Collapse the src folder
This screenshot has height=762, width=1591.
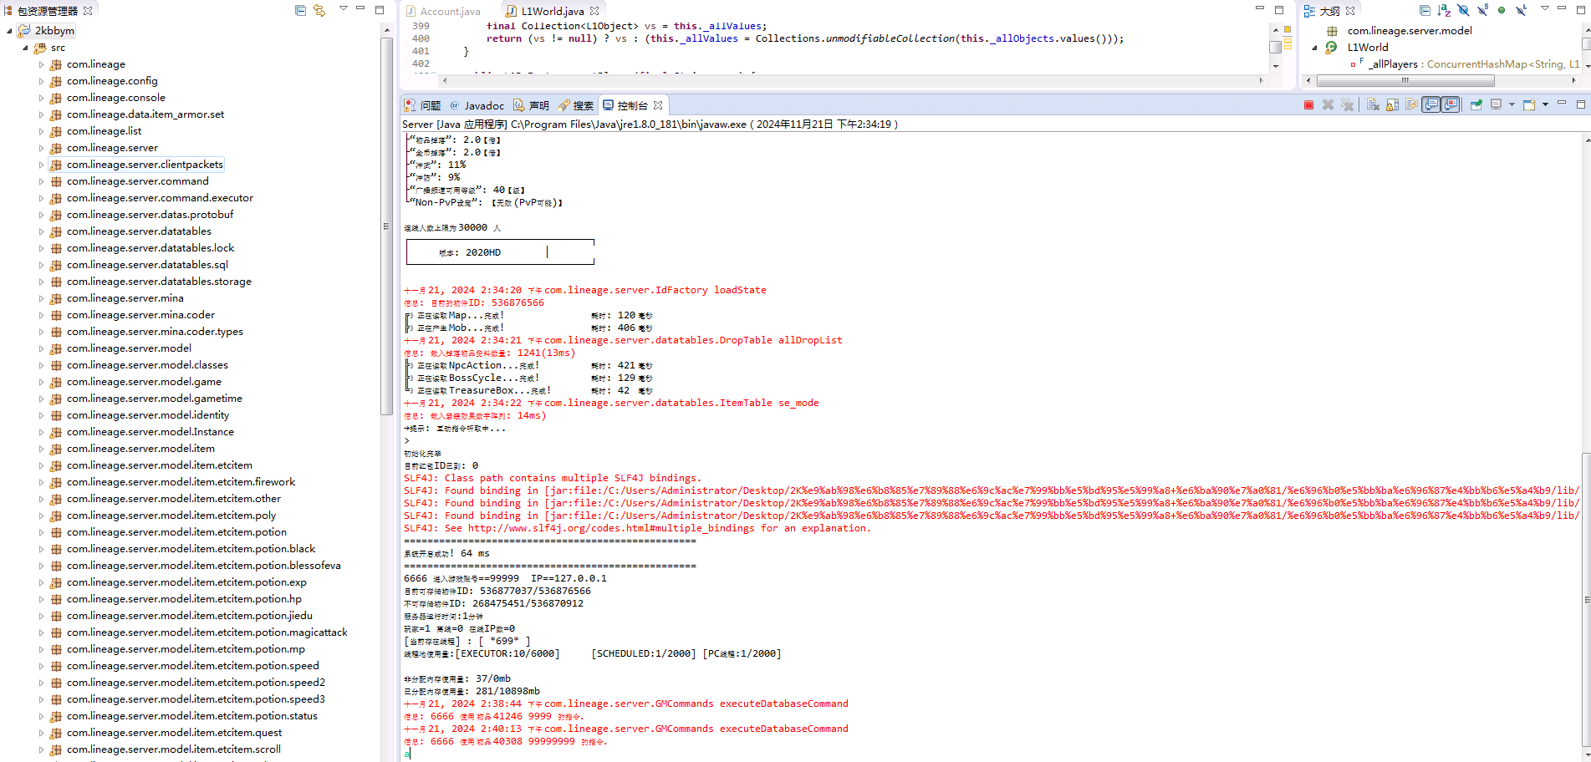coord(25,48)
